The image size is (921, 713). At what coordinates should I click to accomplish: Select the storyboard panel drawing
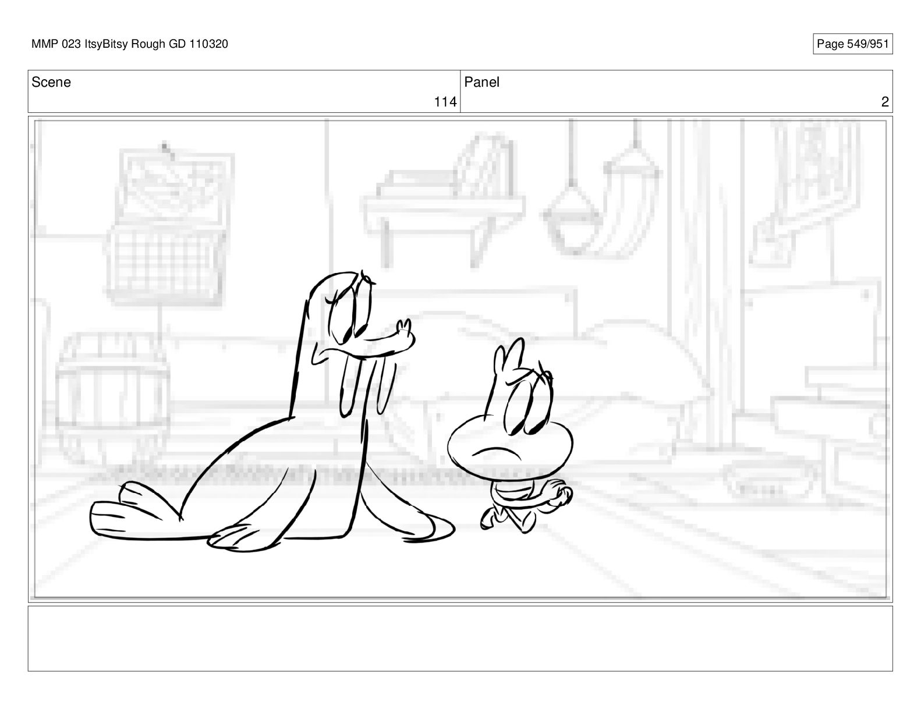pyautogui.click(x=460, y=359)
